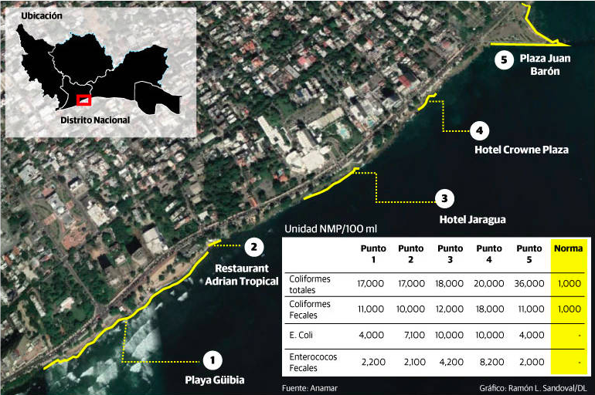Screen dimensions: 595x395
Task: Click the 'Gráfico: Ramón L. Sandoval/DL' credit
Action: [x=532, y=388]
